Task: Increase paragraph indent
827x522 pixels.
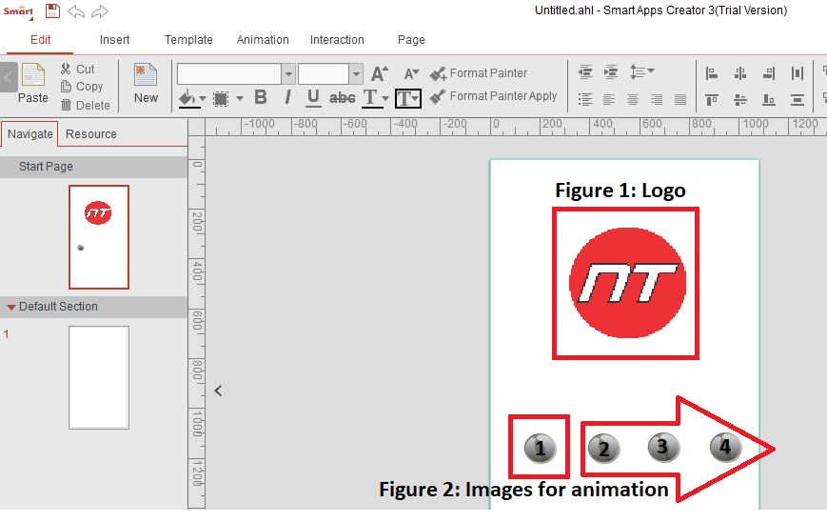Action: point(611,71)
